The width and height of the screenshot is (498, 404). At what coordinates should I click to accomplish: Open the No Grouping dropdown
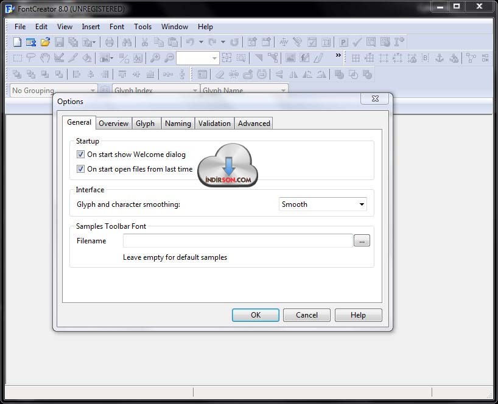click(54, 90)
